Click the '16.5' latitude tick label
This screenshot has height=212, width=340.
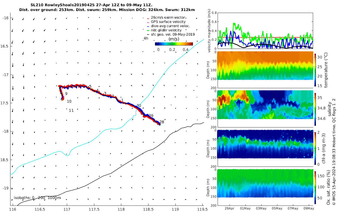tap(5, 46)
